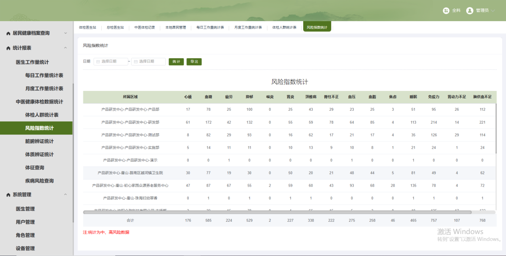The image size is (506, 256).
Task: Open the 中医体检记录 tab
Action: (x=145, y=28)
